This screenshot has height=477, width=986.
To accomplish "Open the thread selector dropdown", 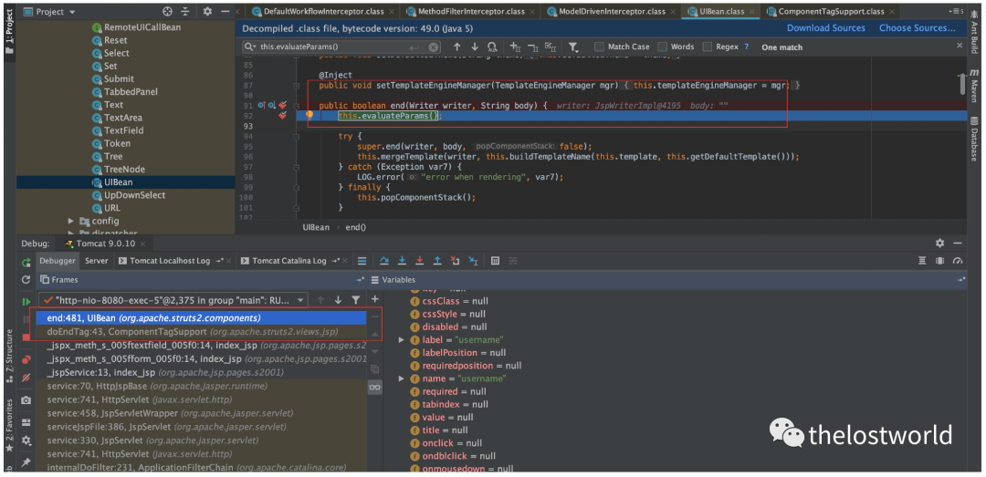I will click(x=300, y=300).
